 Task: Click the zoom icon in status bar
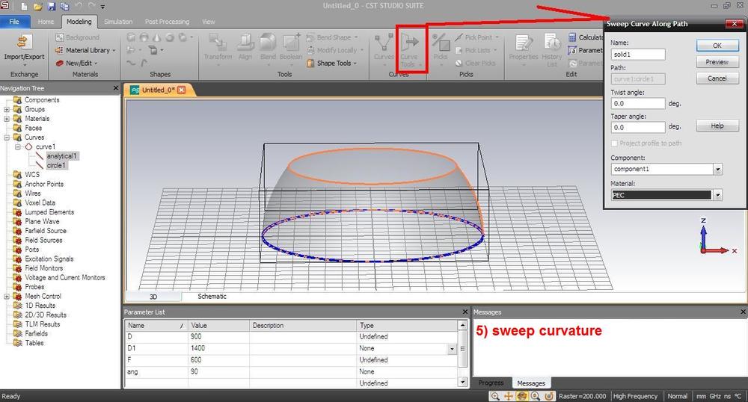pyautogui.click(x=495, y=396)
